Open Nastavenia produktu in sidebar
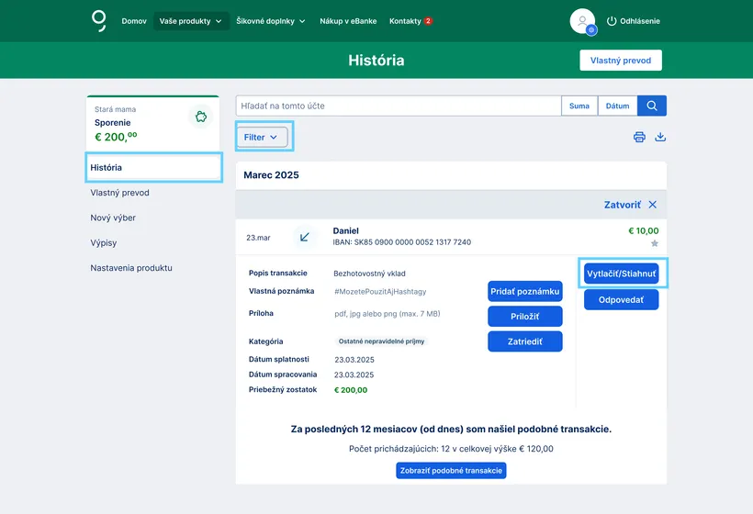 (131, 268)
